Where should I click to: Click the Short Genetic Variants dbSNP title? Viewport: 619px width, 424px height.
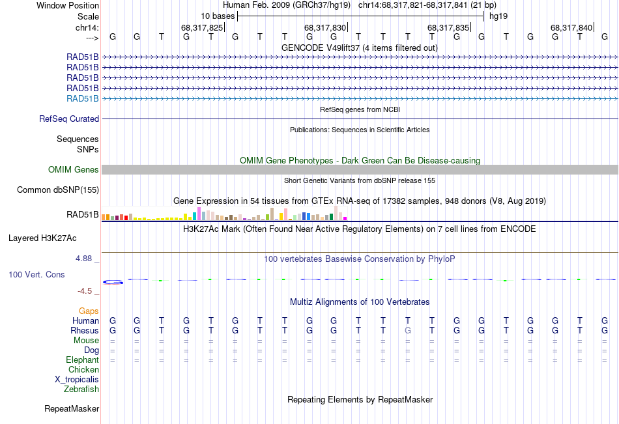coord(360,180)
